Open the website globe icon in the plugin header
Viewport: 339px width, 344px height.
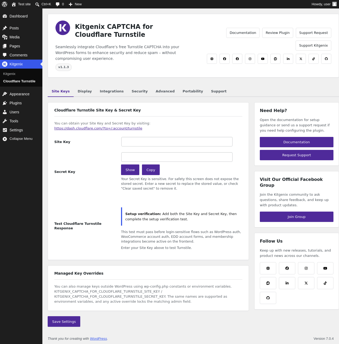[x=212, y=59]
